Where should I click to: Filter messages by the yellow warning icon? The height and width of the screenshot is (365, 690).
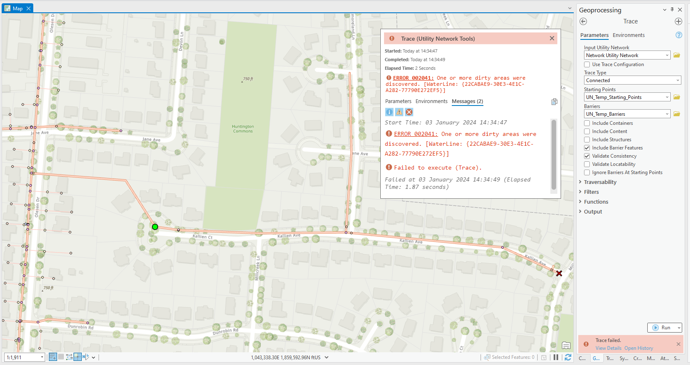tap(399, 112)
